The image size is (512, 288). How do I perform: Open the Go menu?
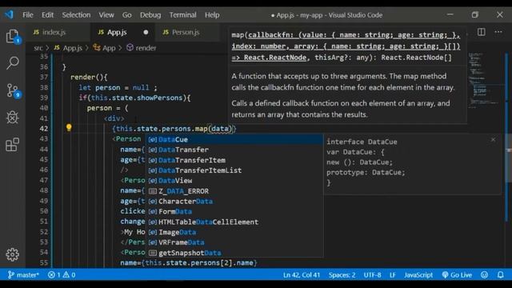coord(126,15)
